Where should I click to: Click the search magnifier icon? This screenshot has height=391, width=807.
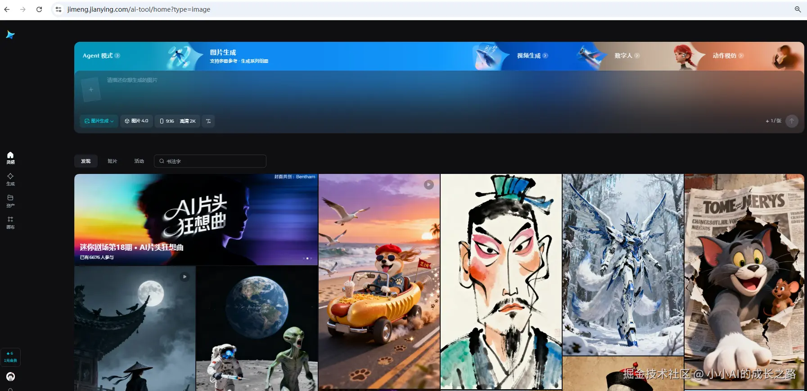pyautogui.click(x=162, y=161)
